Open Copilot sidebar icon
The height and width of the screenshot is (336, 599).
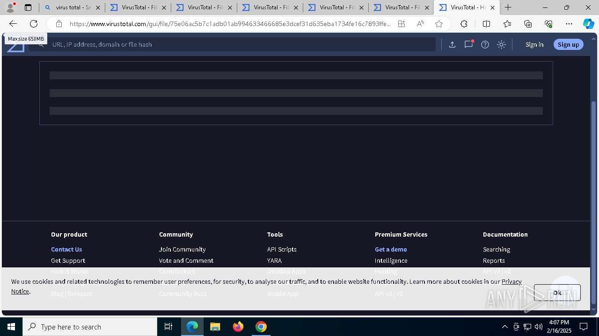(x=588, y=24)
